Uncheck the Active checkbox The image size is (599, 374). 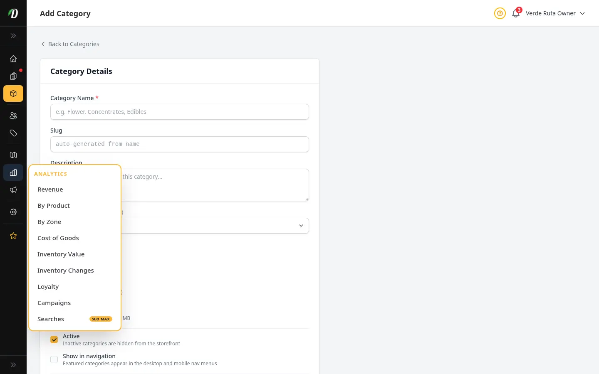54,340
